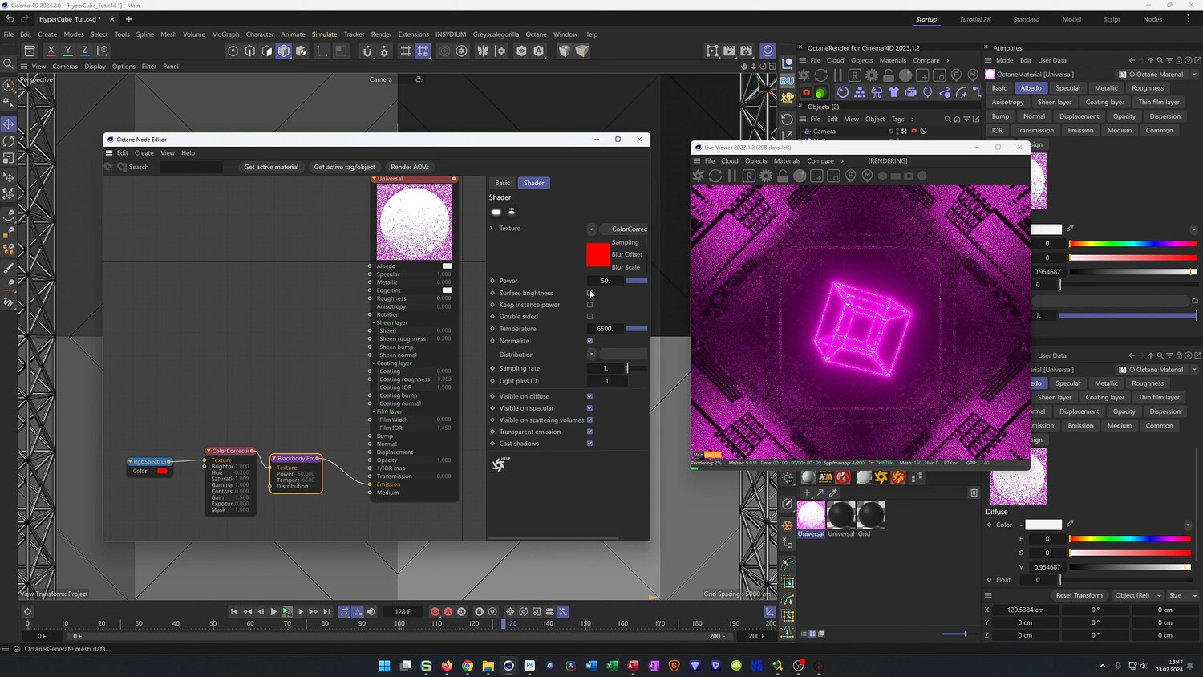Viewport: 1203px width, 677px height.
Task: Click the Octane T-shirt material icon
Action: tap(893, 92)
